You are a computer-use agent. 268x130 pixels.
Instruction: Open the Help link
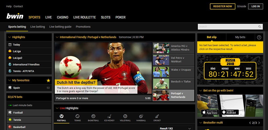(9, 6)
